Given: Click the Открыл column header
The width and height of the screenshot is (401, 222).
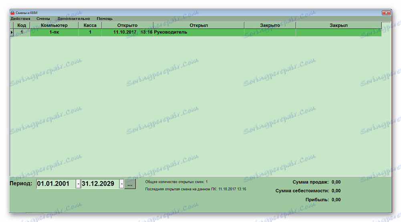Looking at the screenshot, I should coord(199,25).
